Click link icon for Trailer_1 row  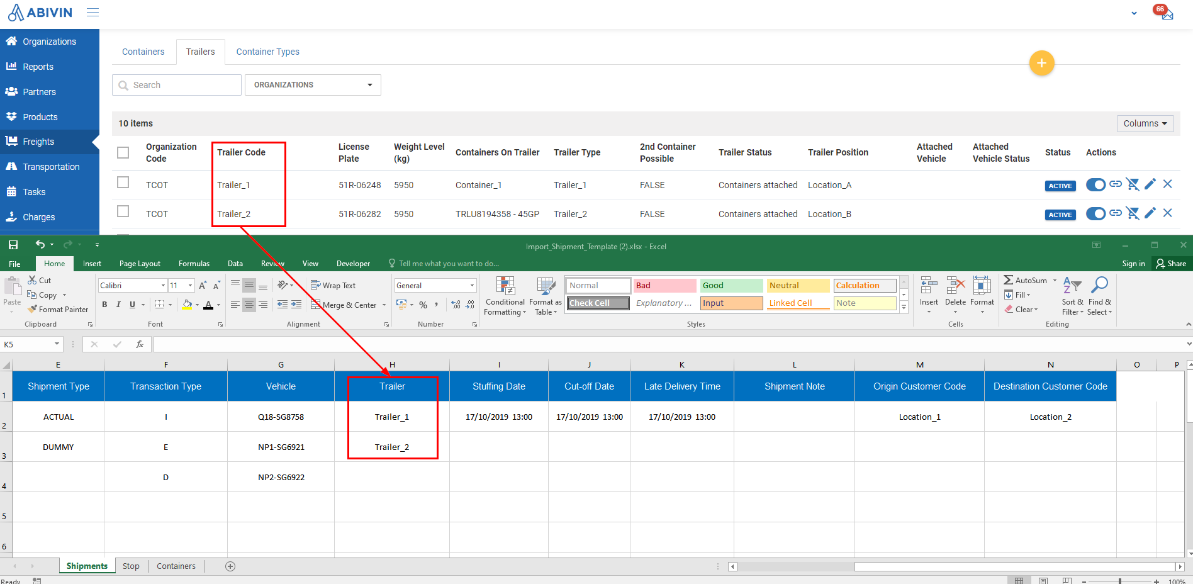point(1116,184)
